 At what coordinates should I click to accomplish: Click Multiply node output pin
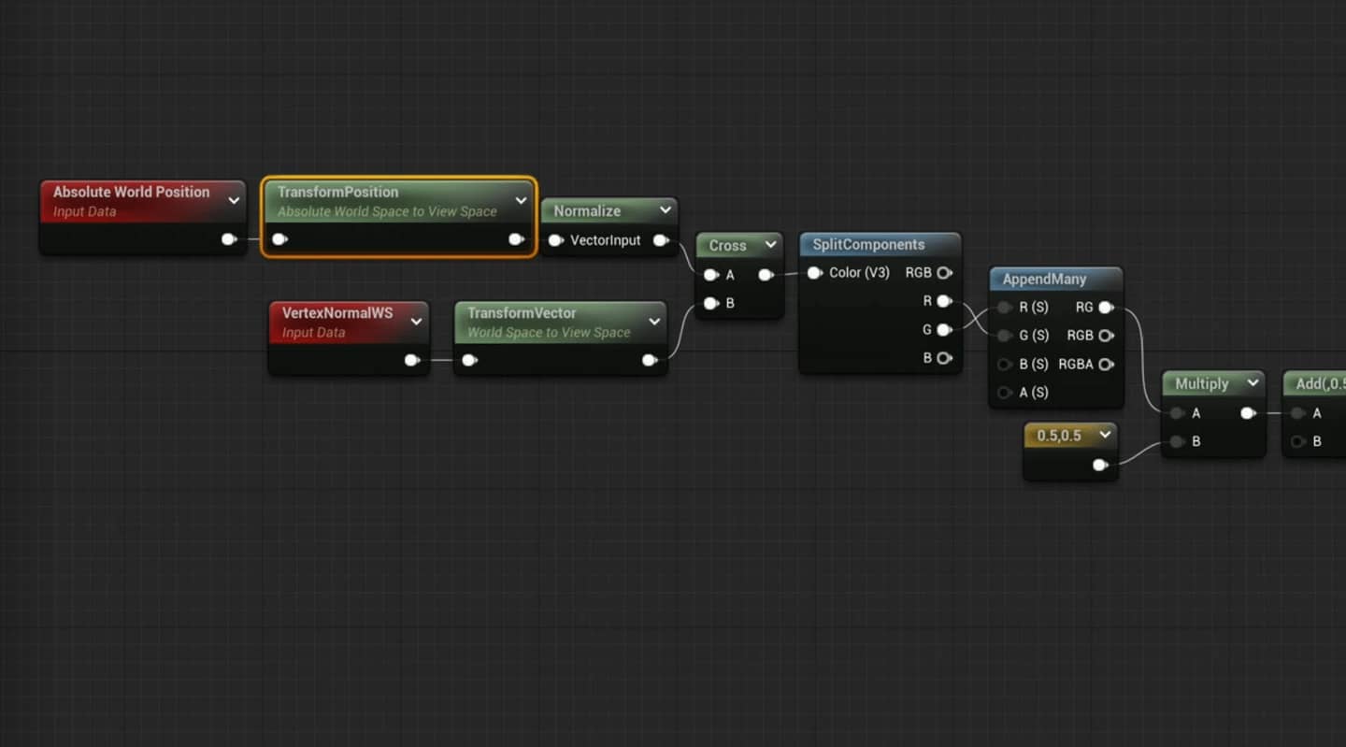(1248, 412)
